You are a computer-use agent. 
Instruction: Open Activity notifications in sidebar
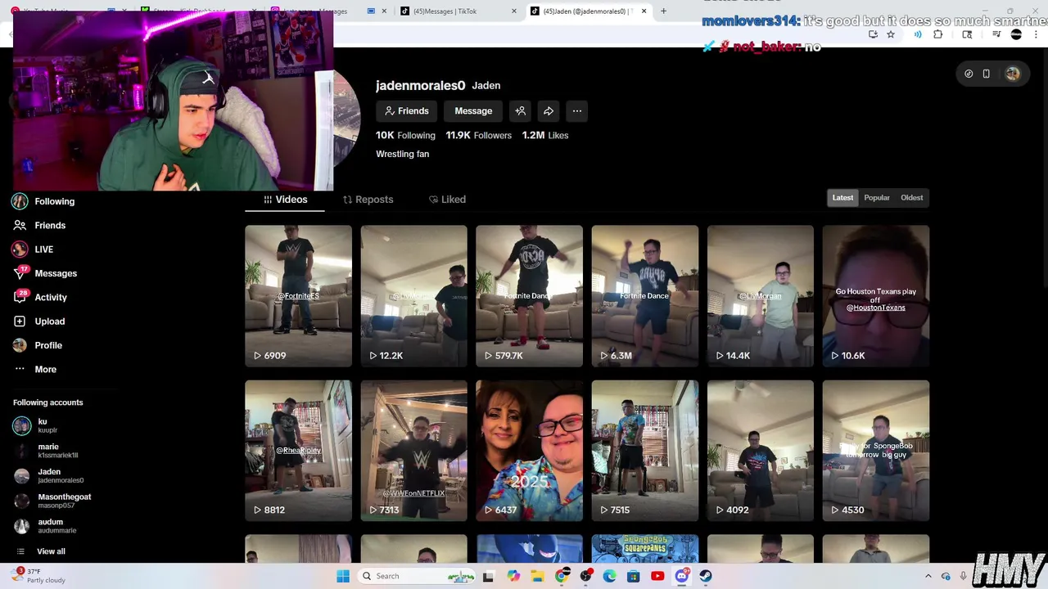click(40, 297)
